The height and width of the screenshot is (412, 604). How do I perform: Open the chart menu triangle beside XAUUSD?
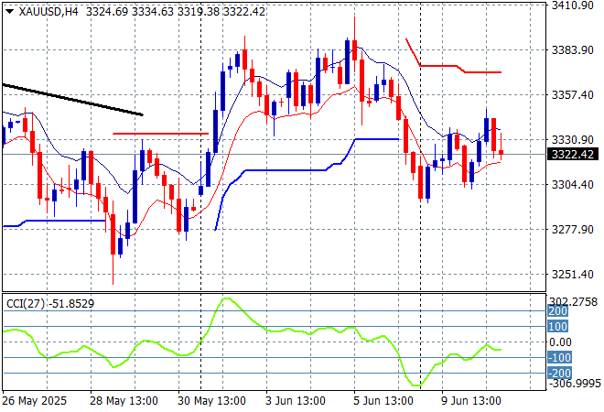coord(10,12)
